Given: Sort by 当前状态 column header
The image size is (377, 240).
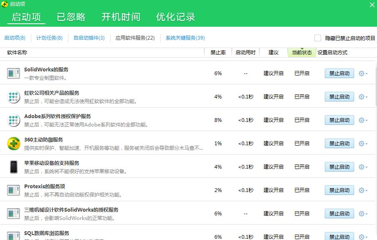Looking at the screenshot, I should click(x=302, y=53).
